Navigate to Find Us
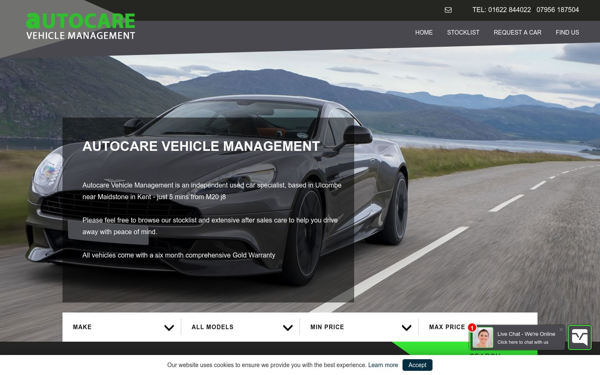This screenshot has height=375, width=600. click(x=567, y=32)
